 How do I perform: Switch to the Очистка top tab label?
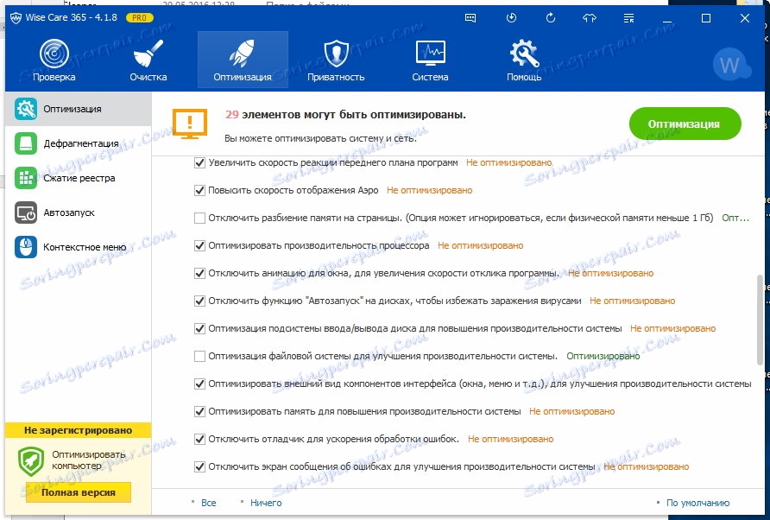148,77
